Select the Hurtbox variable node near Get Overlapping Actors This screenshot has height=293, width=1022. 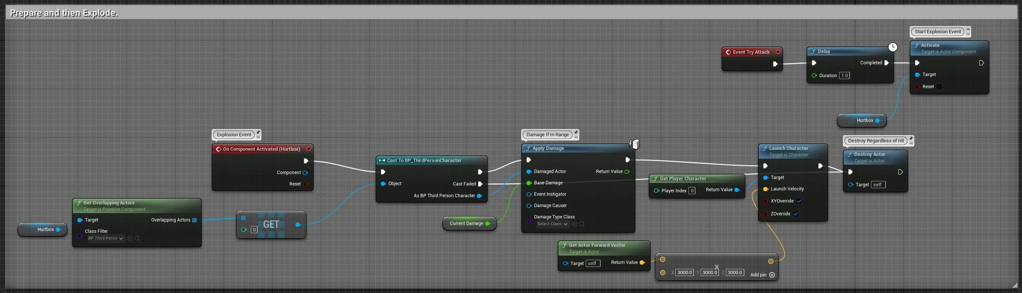coord(43,229)
